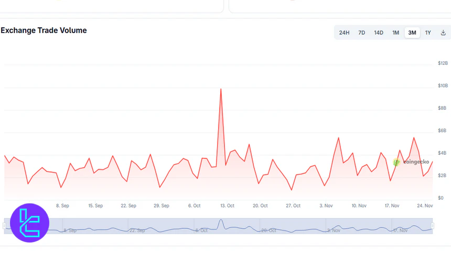Click the 22. Sep label in the navigator
The image size is (451, 253).
137,231
